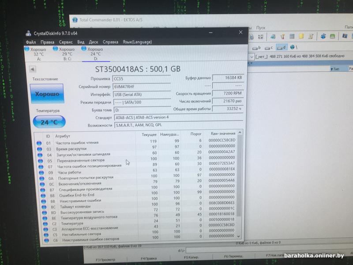
Task: Select drive b in Total Commander
Action: 256,48
